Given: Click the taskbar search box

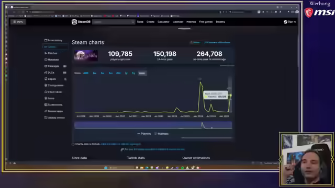Looking at the screenshot, I should [121, 168].
